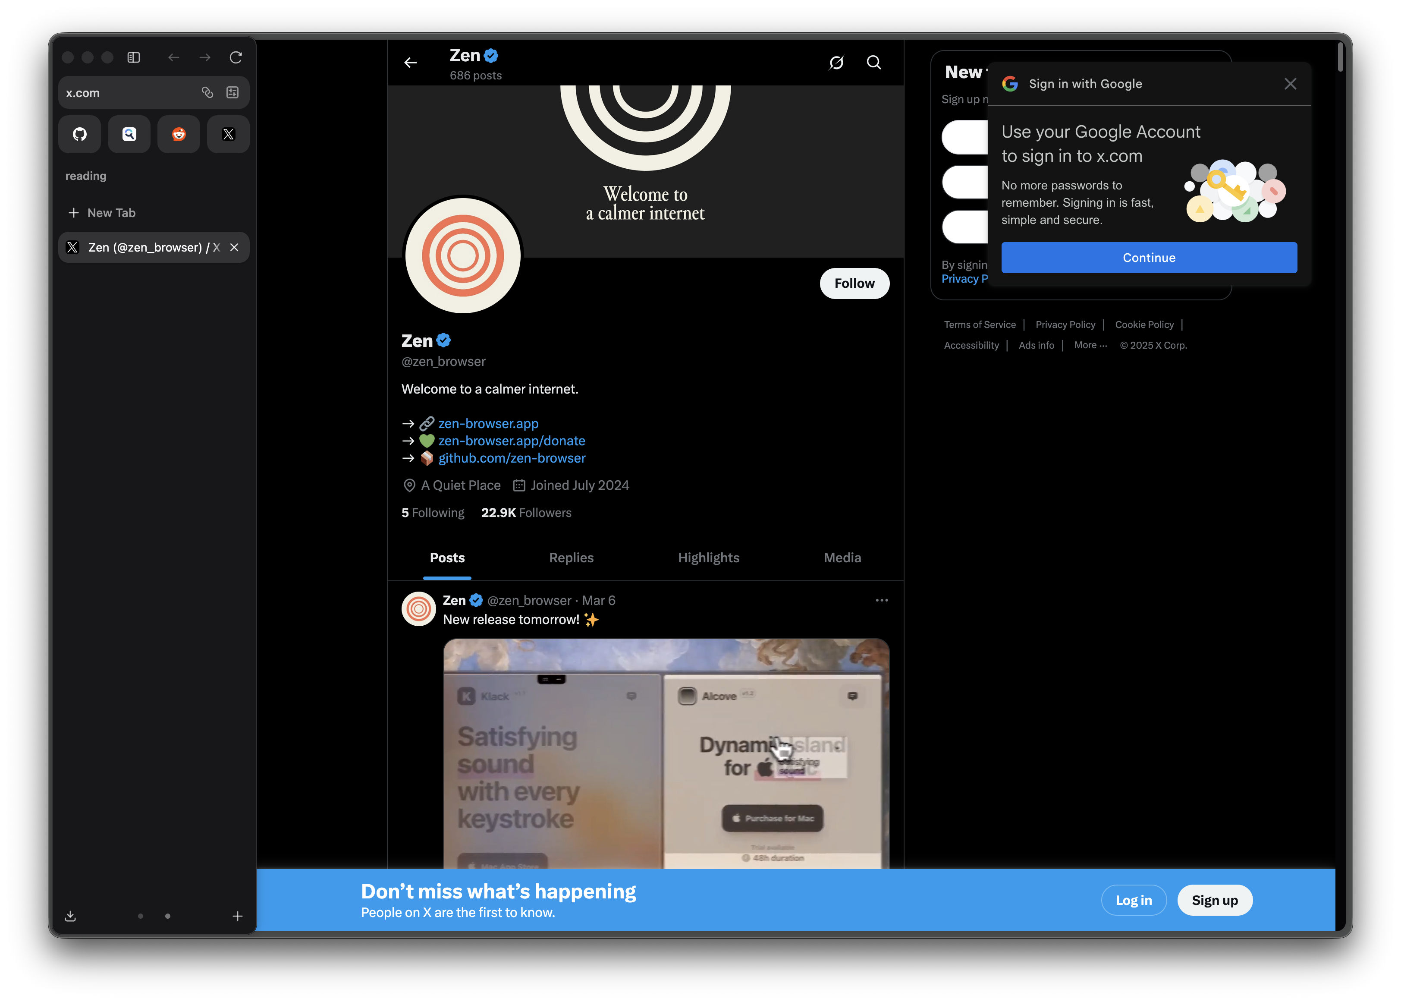Click the back arrow on the profile header
Image resolution: width=1401 pixels, height=1002 pixels.
click(410, 62)
